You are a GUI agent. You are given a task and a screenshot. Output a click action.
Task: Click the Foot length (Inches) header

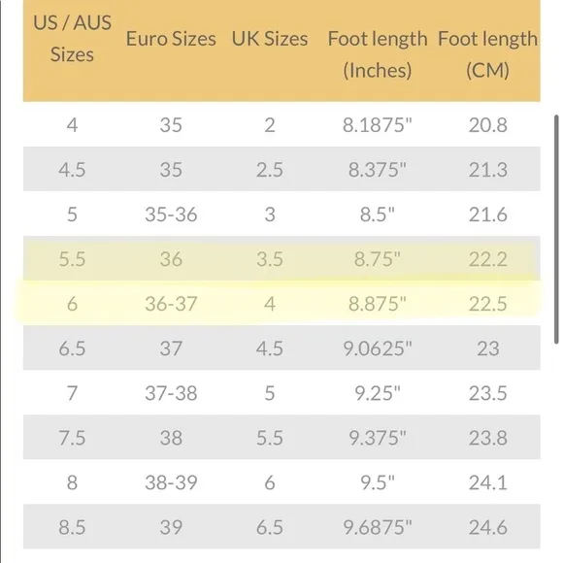(378, 54)
